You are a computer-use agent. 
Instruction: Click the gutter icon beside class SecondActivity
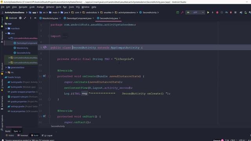click(45, 47)
